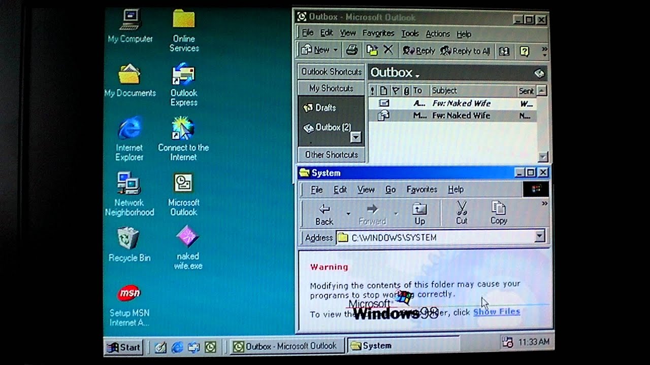650x365 pixels.
Task: Open Address Book icon in Outlook toolbar
Action: point(504,51)
